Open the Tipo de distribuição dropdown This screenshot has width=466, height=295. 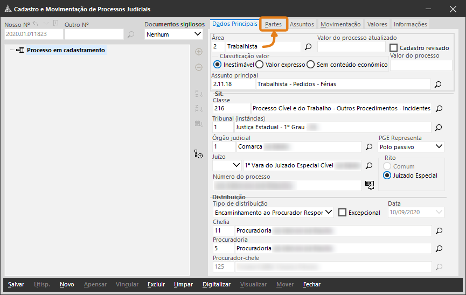[x=274, y=213]
